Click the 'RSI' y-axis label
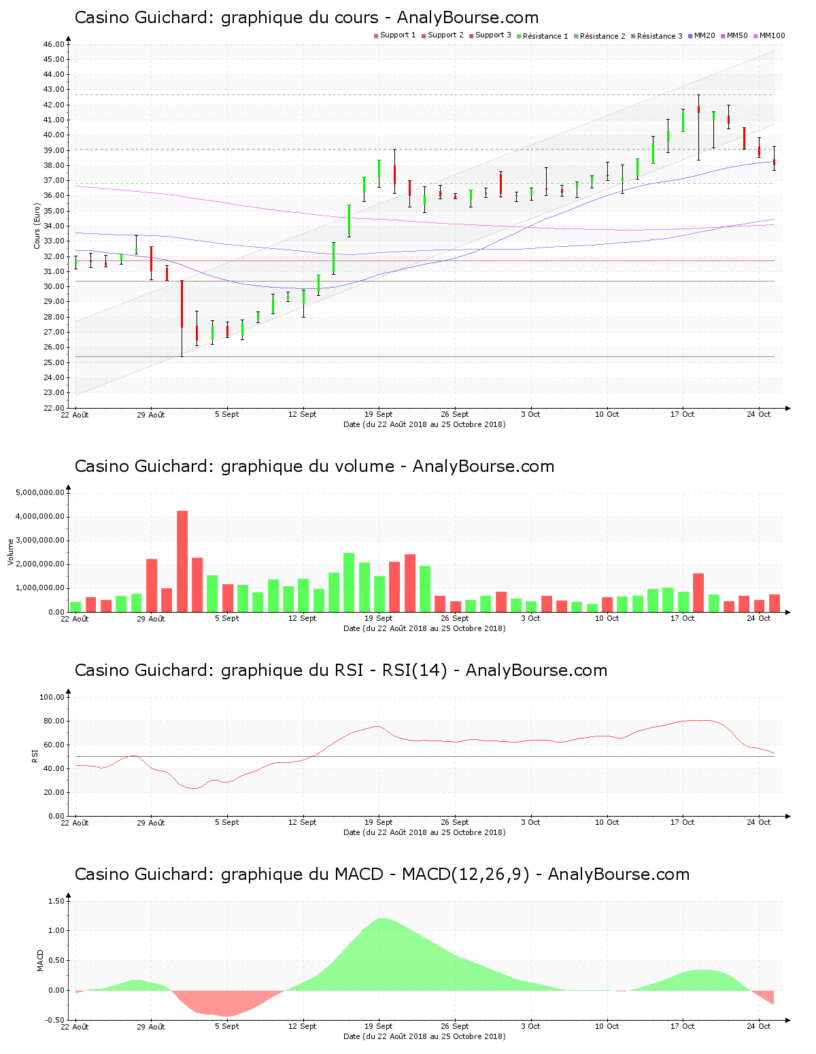The height and width of the screenshot is (1054, 816). point(35,755)
